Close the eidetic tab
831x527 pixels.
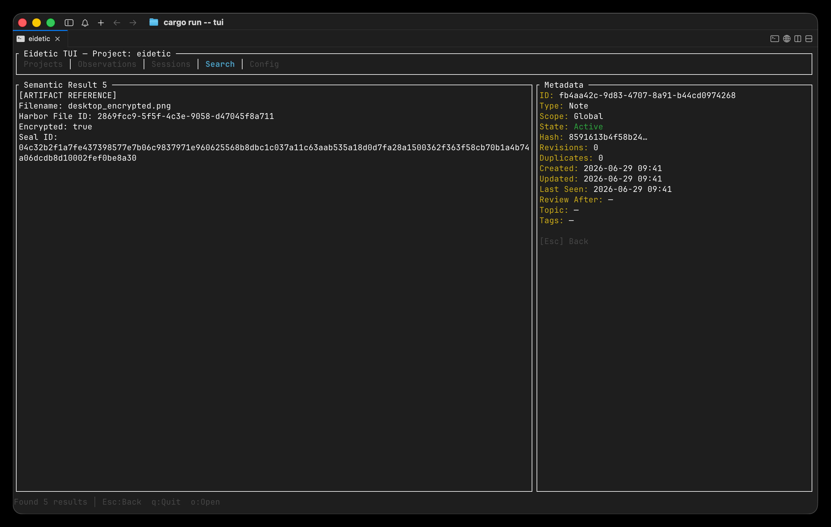click(x=58, y=39)
